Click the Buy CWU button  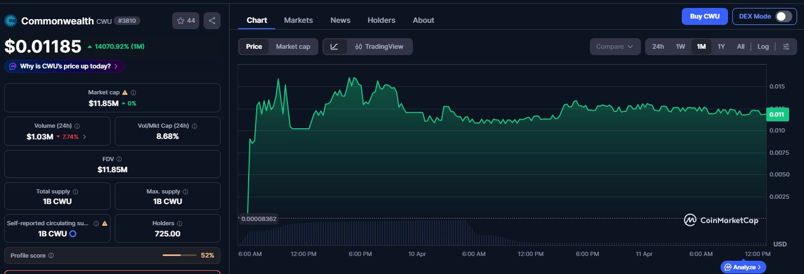pos(704,16)
